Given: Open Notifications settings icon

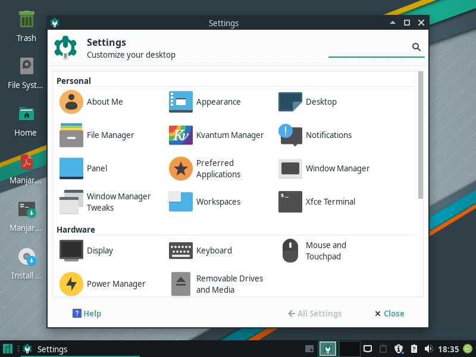Looking at the screenshot, I should (x=290, y=135).
